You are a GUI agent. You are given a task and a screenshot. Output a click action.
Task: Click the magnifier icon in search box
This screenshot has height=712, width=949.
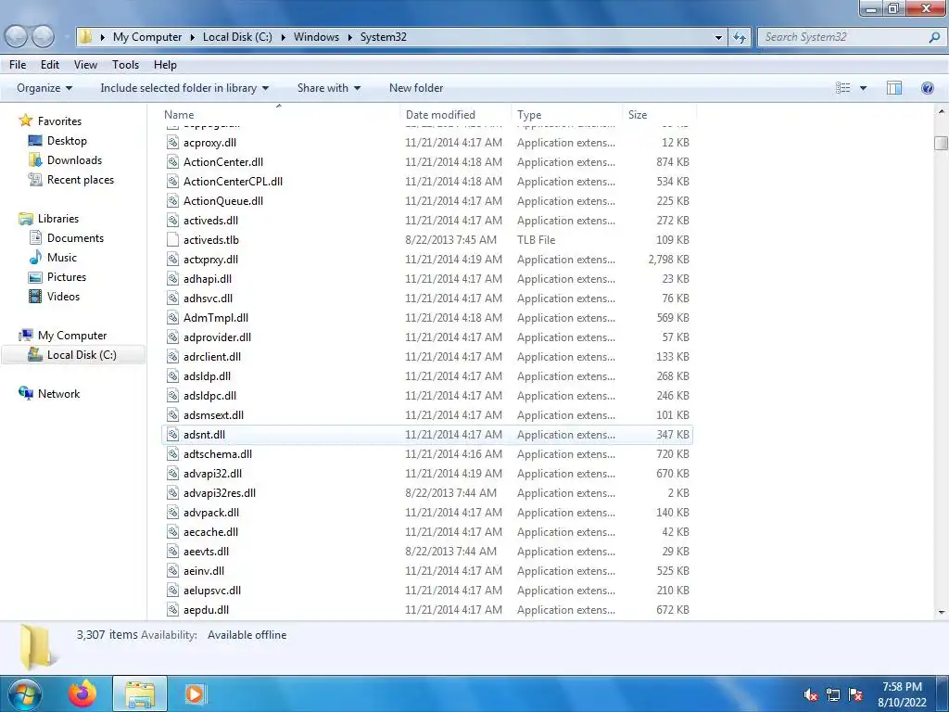pyautogui.click(x=934, y=37)
